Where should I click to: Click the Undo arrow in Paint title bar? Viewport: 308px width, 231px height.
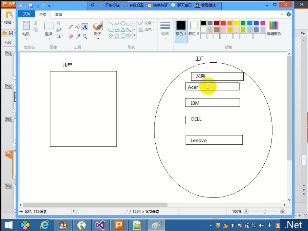(x=37, y=6)
